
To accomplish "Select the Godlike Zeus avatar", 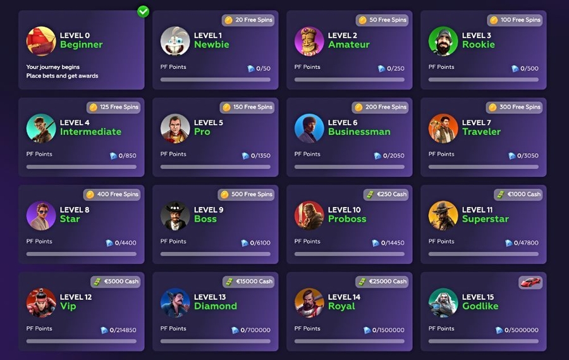I will 443,302.
